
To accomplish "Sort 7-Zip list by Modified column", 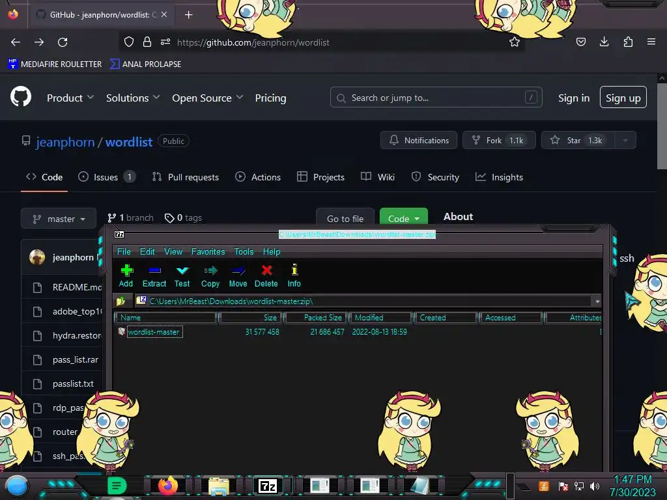I will [x=381, y=318].
